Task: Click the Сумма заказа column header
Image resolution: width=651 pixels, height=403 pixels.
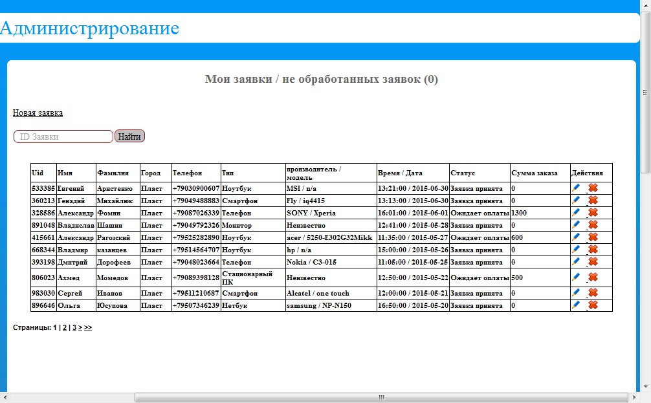Action: tap(540, 173)
